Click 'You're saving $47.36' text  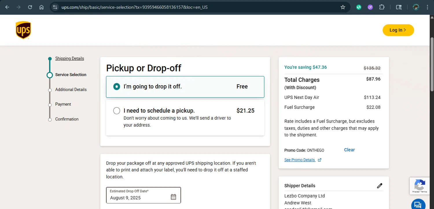306,67
